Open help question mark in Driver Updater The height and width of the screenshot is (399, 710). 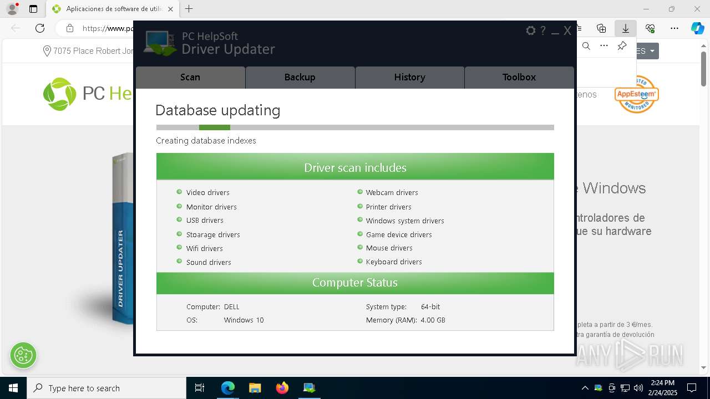pyautogui.click(x=543, y=30)
